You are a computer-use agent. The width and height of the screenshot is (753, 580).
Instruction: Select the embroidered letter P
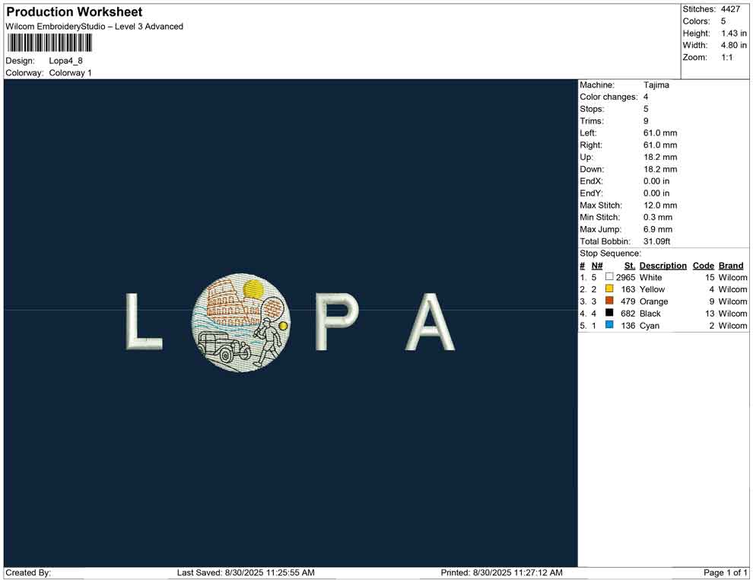pos(336,321)
